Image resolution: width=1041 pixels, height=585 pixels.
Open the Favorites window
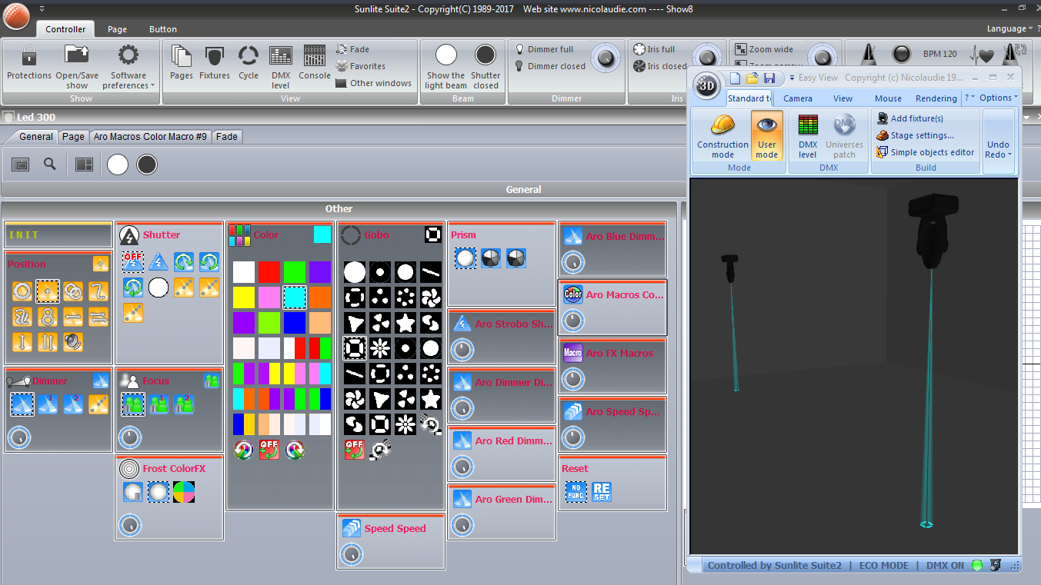point(360,66)
